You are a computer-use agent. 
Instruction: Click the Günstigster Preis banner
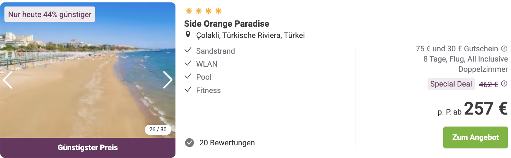pos(88,148)
